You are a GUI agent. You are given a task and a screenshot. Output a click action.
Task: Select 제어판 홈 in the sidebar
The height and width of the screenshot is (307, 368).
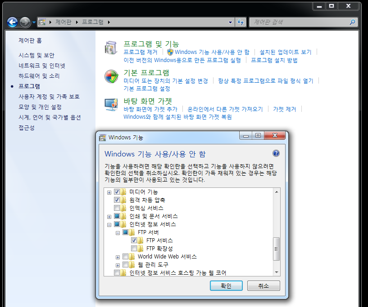[30, 40]
